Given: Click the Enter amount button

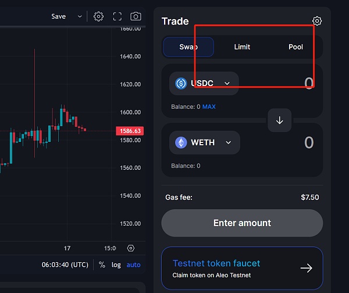Looking at the screenshot, I should [242, 223].
